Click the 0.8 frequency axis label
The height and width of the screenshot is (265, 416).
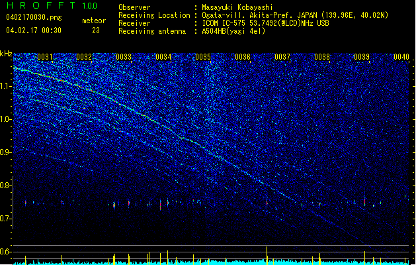pyautogui.click(x=6, y=185)
